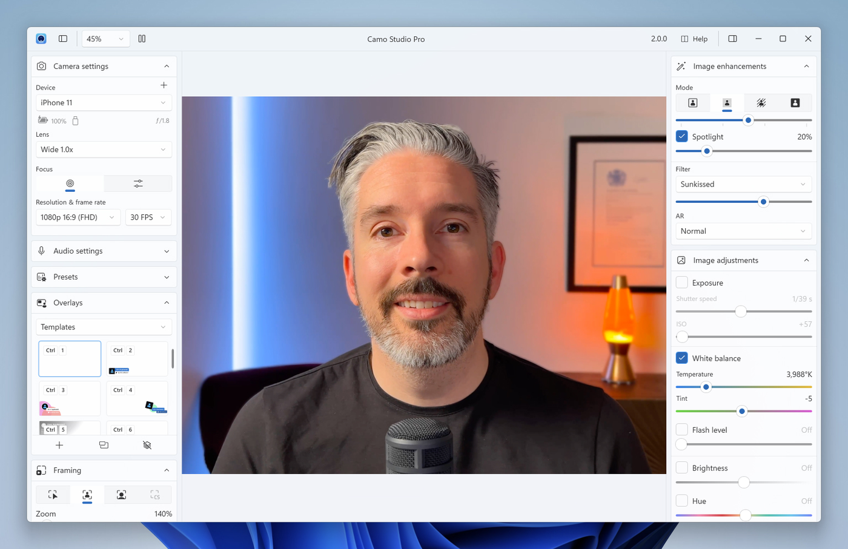Click the Temperature slider handle

(x=706, y=387)
